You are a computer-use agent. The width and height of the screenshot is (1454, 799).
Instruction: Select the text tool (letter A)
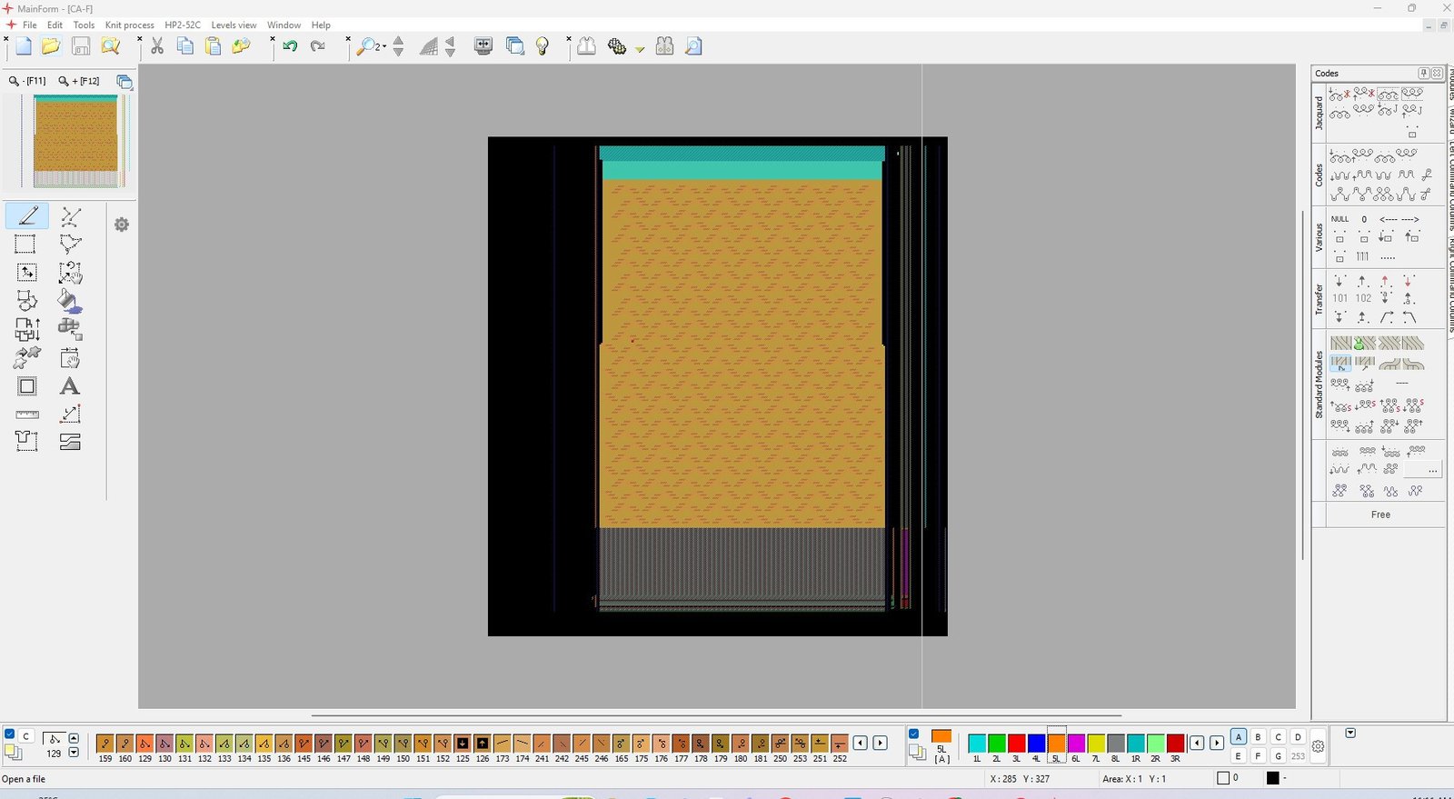click(x=69, y=386)
